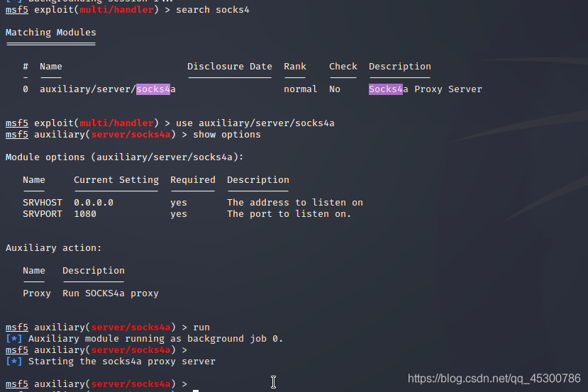The image size is (588, 392).
Task: Click the 'Disclosure Date' column header
Action: pos(229,67)
